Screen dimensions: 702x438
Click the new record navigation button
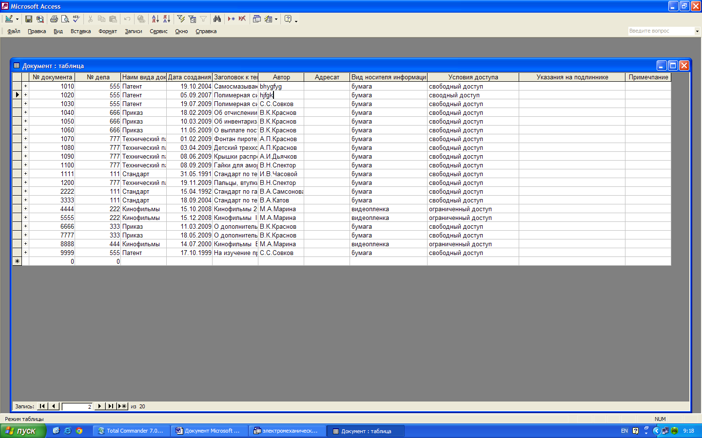[x=122, y=406]
